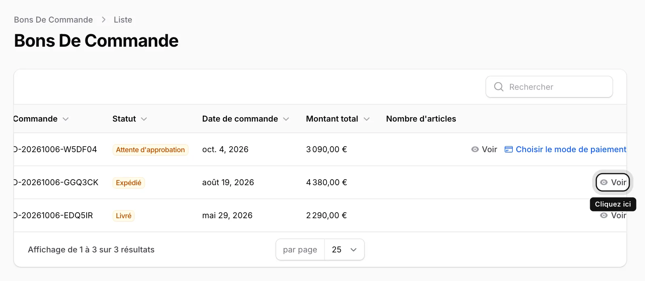645x281 pixels.
Task: Click the Attente d'approbation status badge
Action: [150, 150]
